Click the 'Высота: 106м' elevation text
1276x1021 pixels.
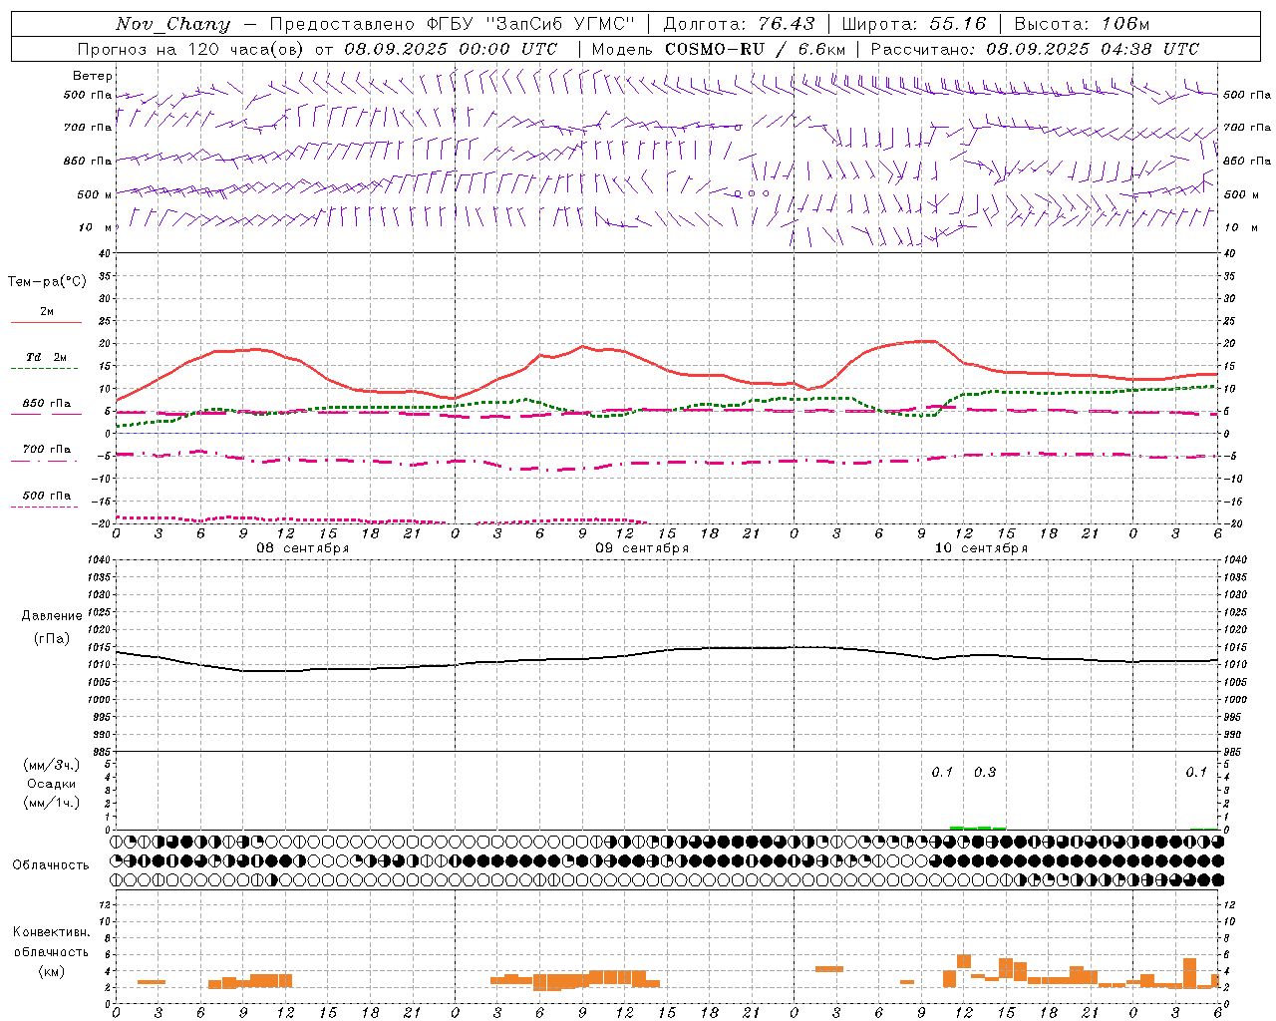1082,24
